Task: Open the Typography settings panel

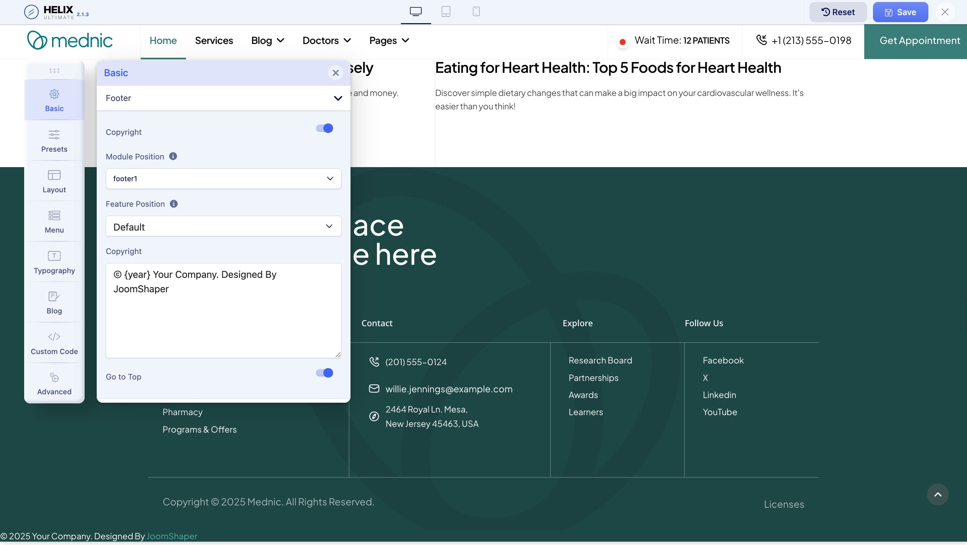Action: point(54,262)
